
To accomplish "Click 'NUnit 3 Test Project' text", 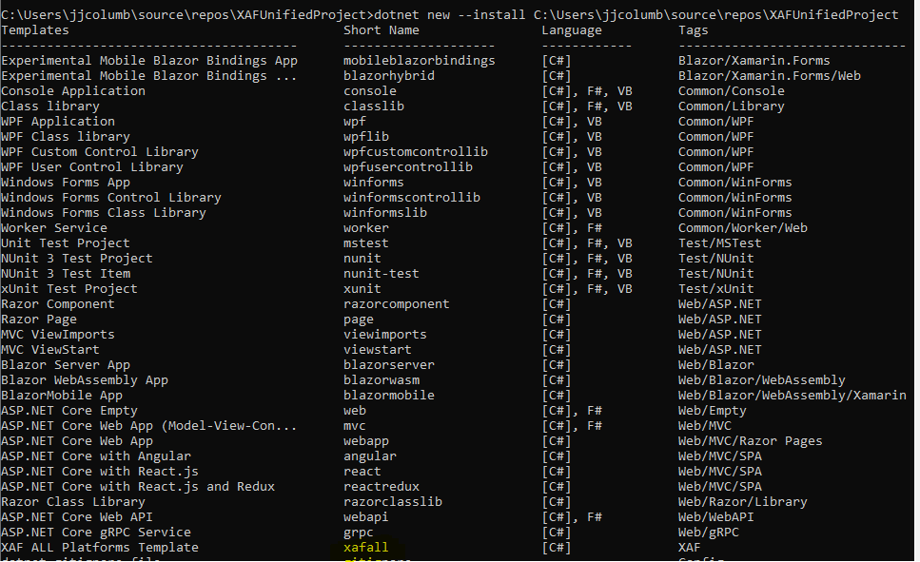I will (x=77, y=259).
